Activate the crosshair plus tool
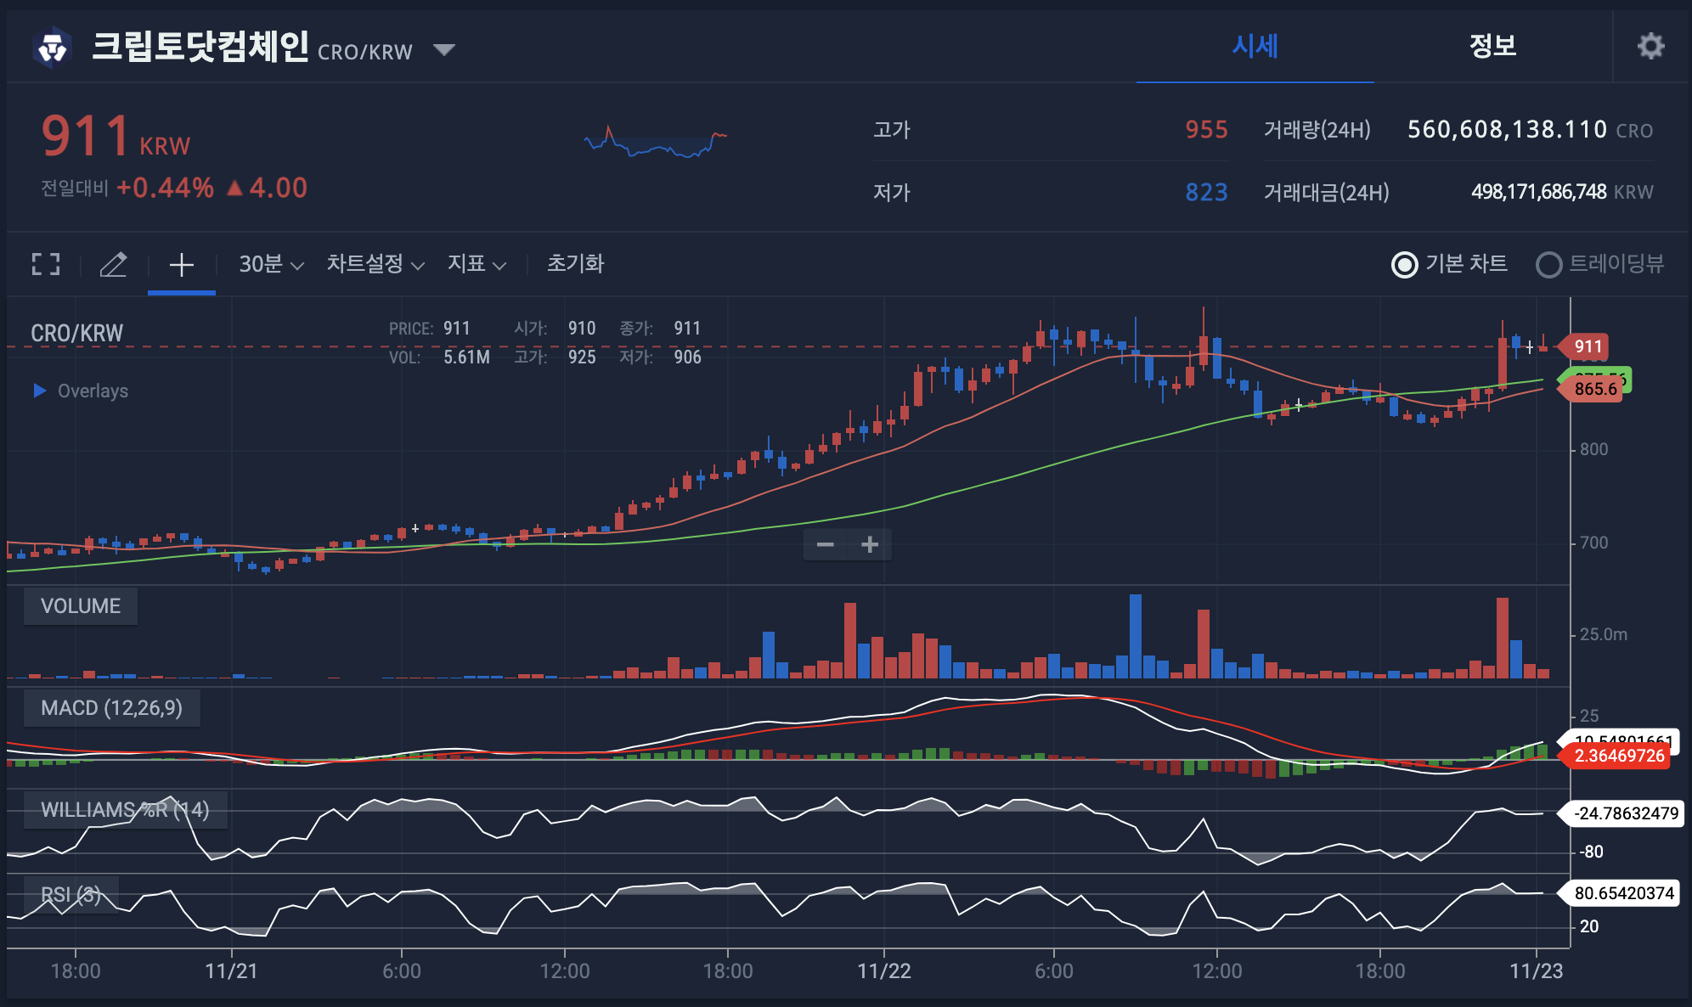The width and height of the screenshot is (1692, 1007). pos(181,264)
